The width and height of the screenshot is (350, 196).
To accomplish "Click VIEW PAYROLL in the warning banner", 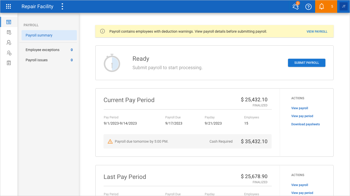I will (x=317, y=32).
